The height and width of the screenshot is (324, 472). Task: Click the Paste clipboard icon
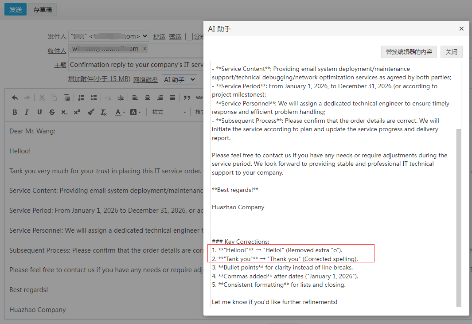pyautogui.click(x=66, y=98)
